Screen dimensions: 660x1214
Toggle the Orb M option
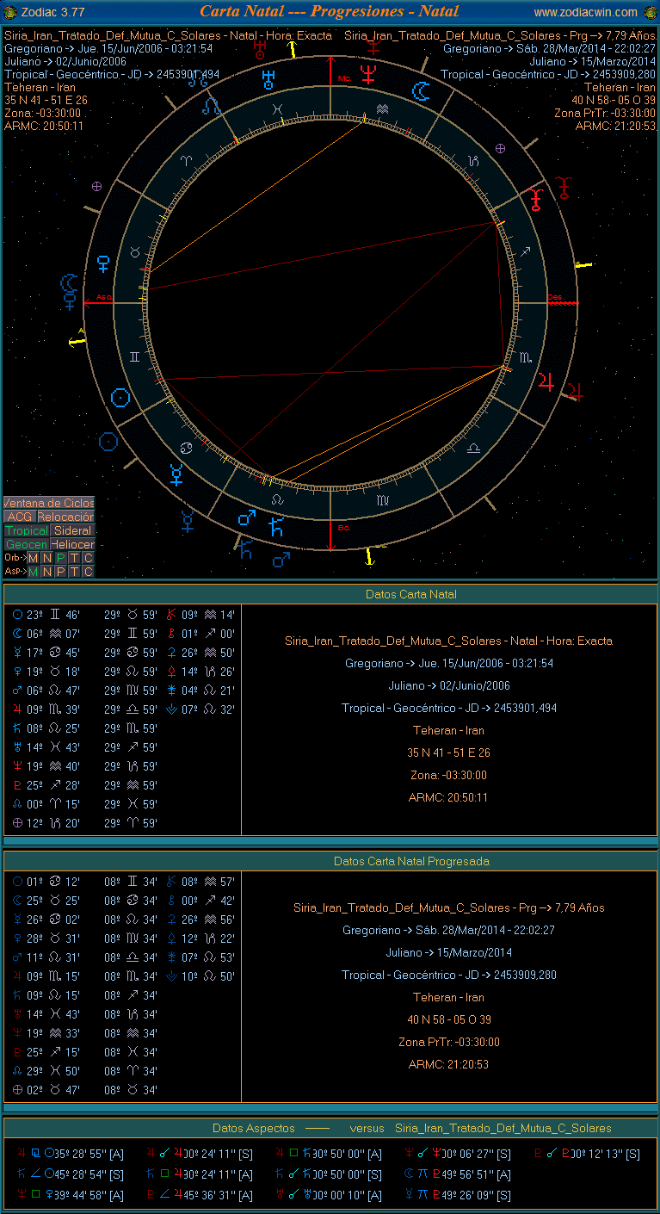(33, 558)
